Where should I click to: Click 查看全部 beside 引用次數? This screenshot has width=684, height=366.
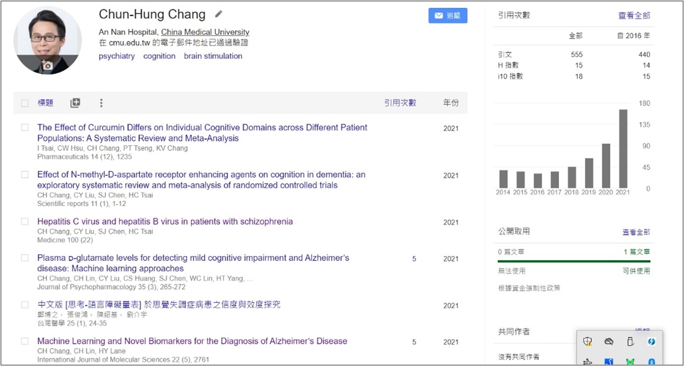[x=634, y=15]
